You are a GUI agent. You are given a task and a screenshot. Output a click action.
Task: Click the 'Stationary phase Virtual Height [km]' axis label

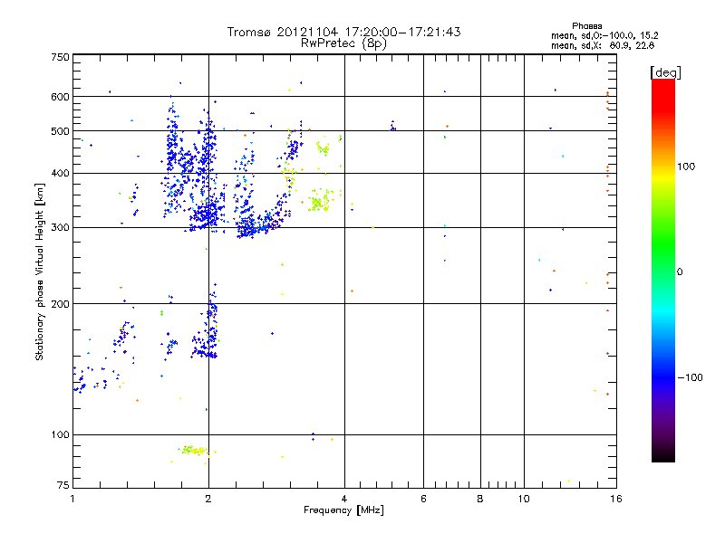coord(40,271)
